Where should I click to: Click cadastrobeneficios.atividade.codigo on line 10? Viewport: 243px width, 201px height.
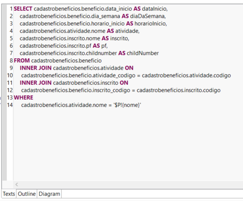point(186,75)
